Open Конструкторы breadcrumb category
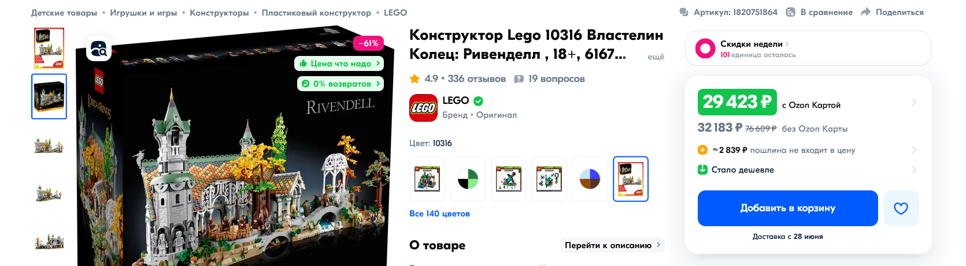 point(219,13)
